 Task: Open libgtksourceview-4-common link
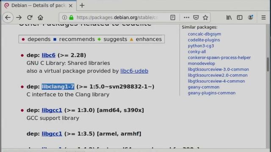pyautogui.click(x=216, y=81)
